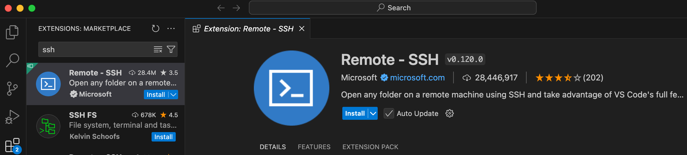Open the Source Control view
Image resolution: width=687 pixels, height=155 pixels.
tap(12, 89)
